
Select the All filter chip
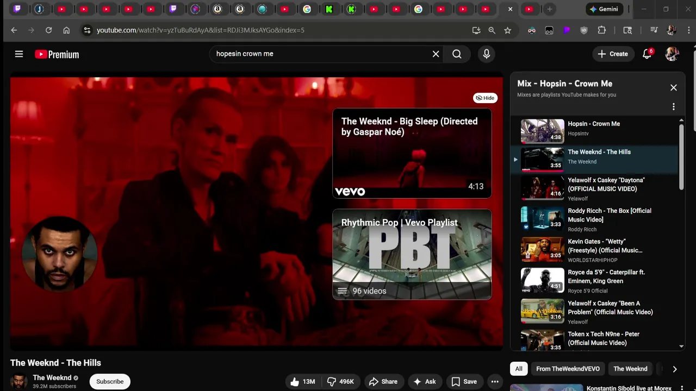(519, 369)
